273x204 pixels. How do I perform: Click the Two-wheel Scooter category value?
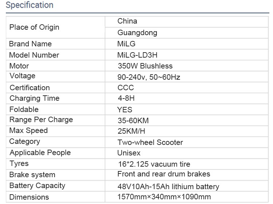[x=150, y=142]
